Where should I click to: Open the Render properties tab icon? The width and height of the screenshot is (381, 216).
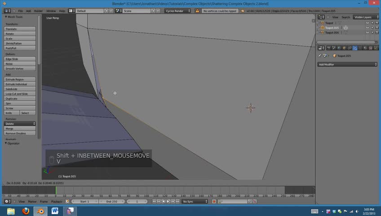click(x=329, y=48)
